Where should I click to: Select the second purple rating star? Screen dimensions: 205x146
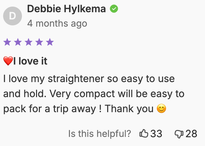point(18,42)
